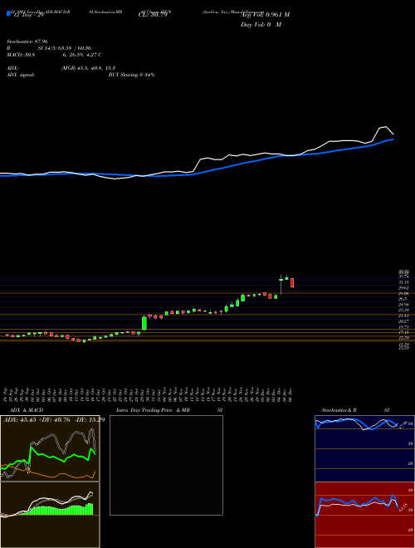Click the ADX indicator chart panel
The width and height of the screenshot is (415, 548).
(50, 448)
